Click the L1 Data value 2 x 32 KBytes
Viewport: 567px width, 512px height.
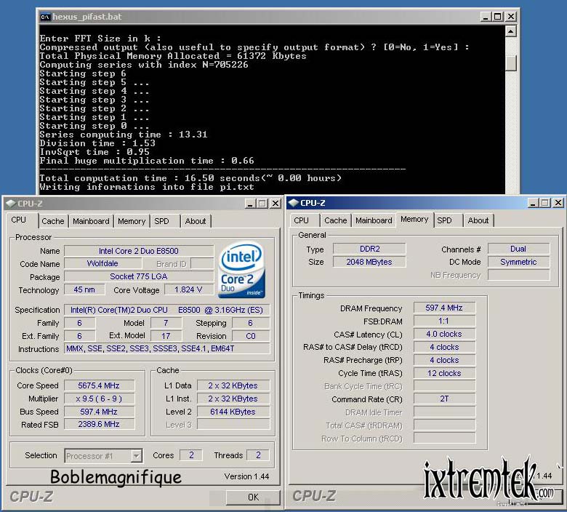233,385
